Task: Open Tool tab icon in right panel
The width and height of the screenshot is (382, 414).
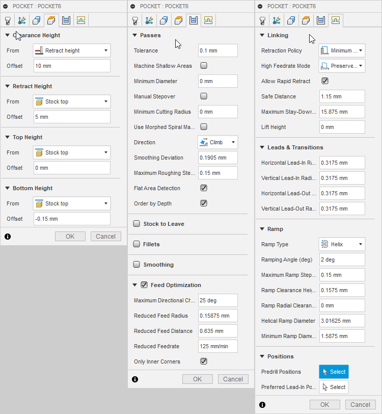Action: click(262, 20)
